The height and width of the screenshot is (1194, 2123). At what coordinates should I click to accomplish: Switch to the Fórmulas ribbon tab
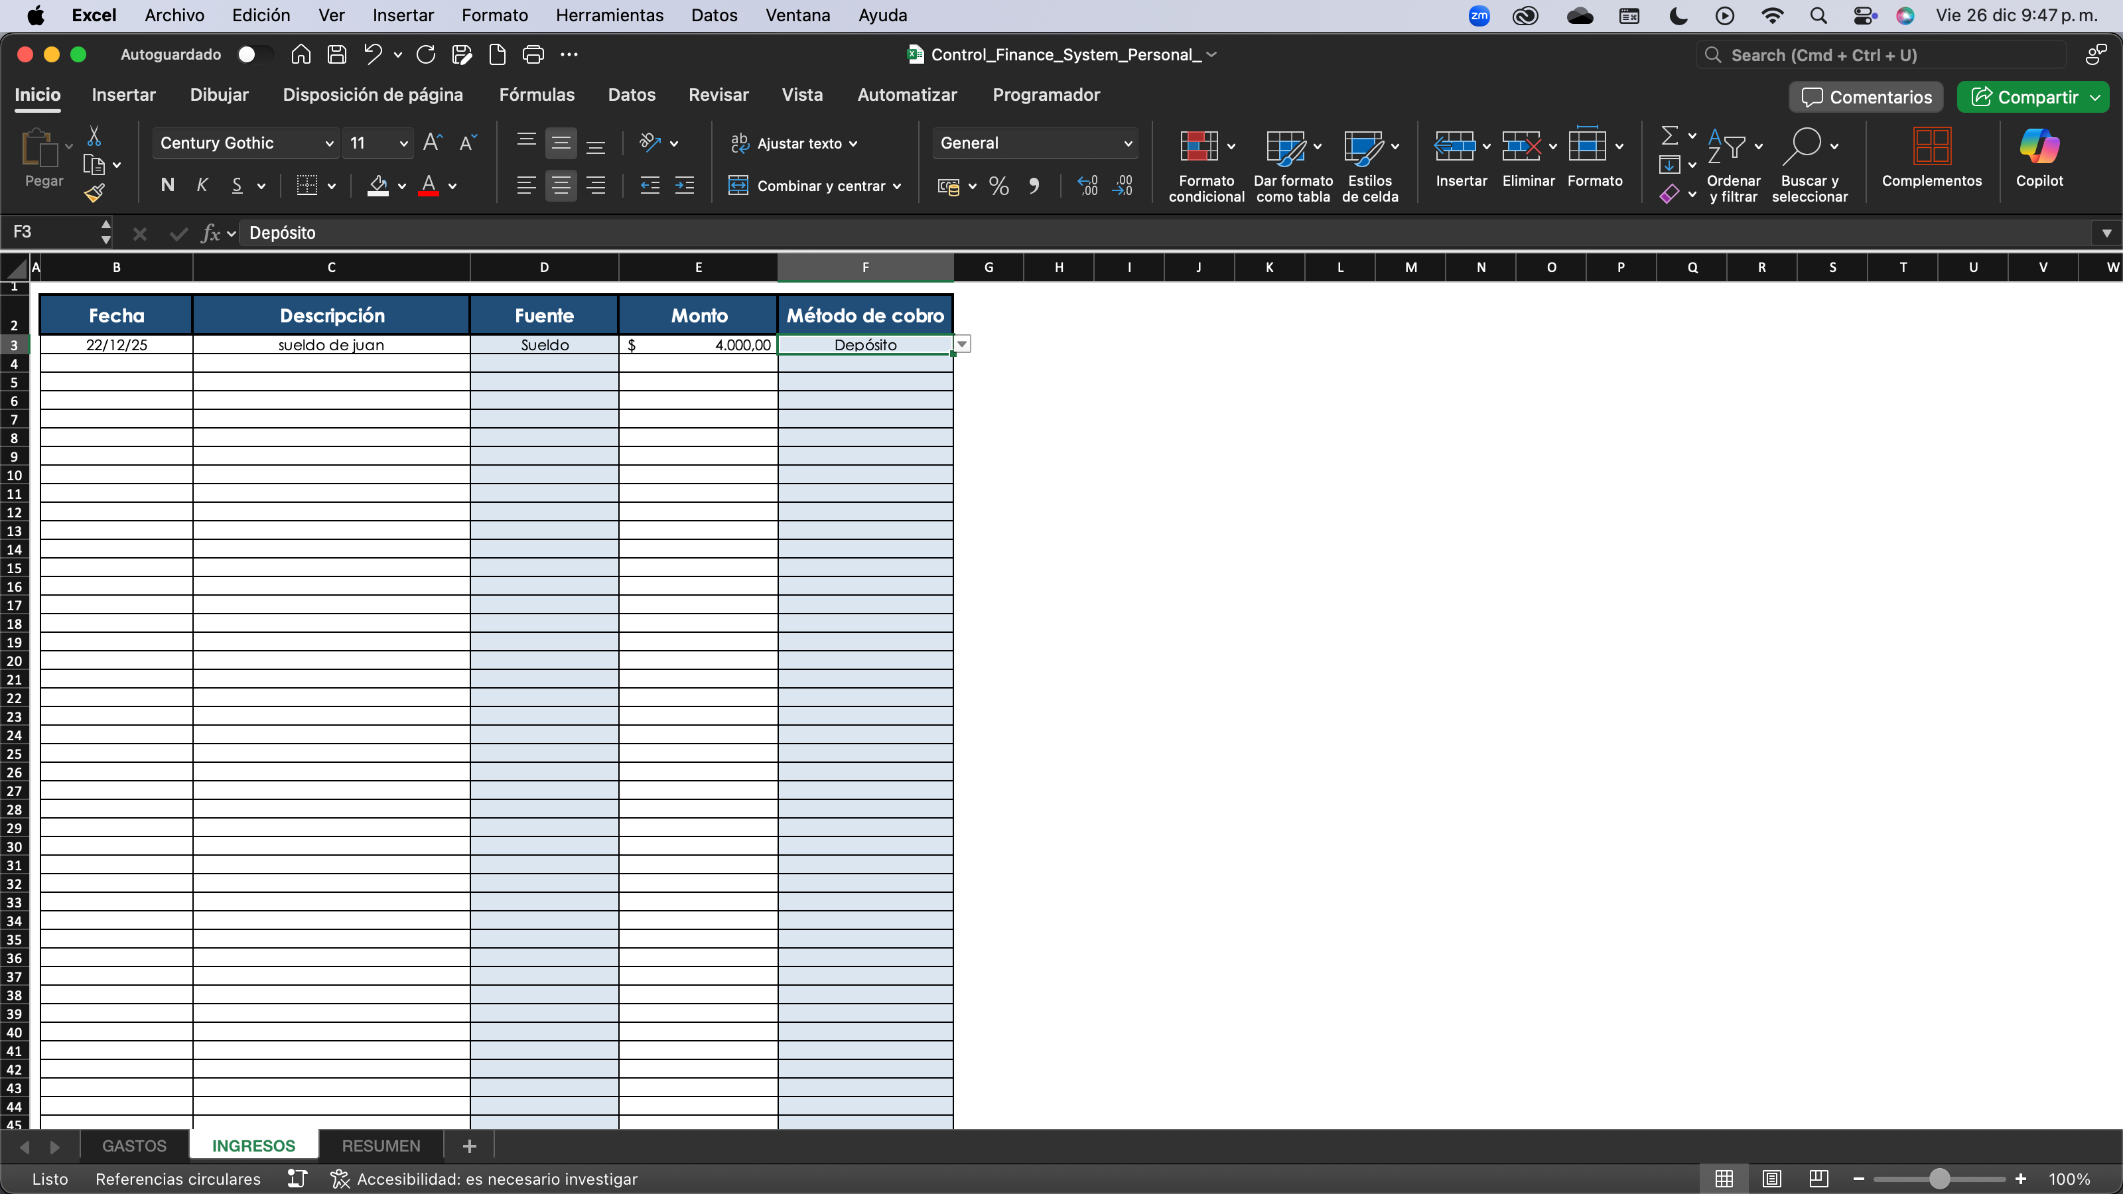(x=537, y=95)
